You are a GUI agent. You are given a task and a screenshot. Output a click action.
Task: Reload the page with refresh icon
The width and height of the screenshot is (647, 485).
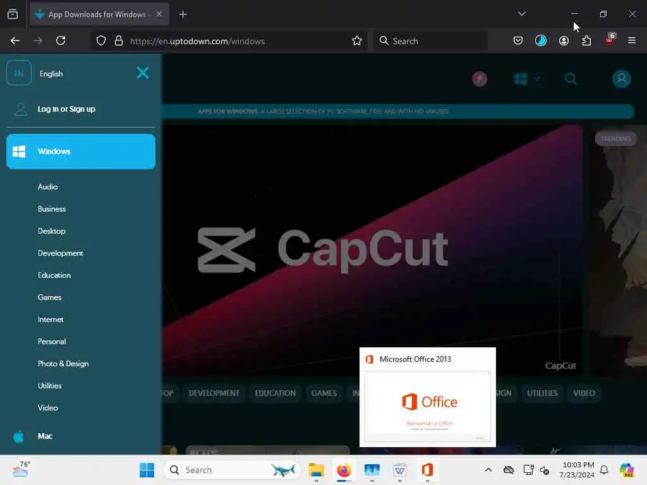[61, 40]
